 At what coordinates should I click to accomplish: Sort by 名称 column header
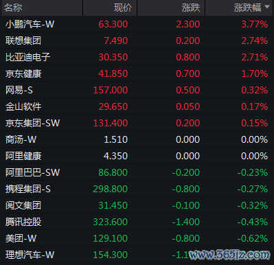(x=42, y=8)
